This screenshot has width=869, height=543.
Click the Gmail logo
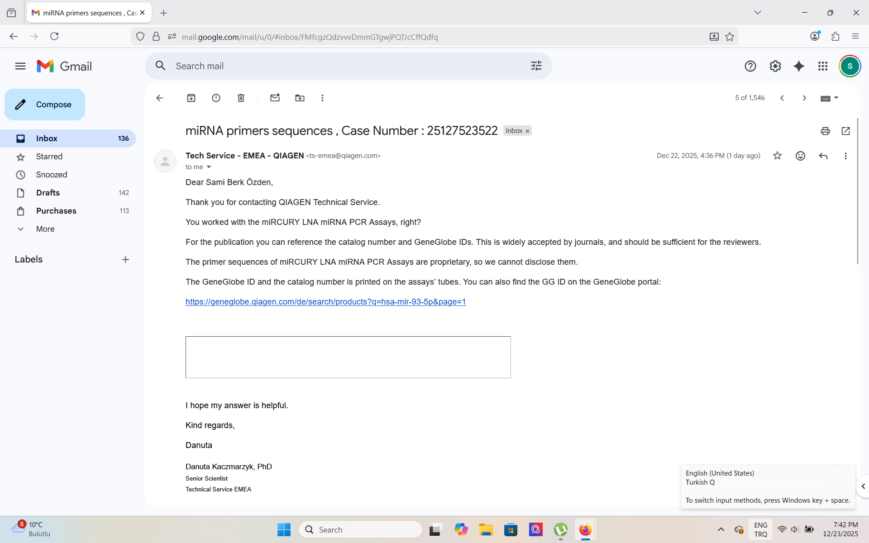(x=64, y=66)
